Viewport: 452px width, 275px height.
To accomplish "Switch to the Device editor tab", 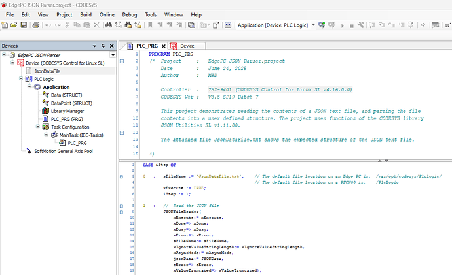I will [187, 46].
